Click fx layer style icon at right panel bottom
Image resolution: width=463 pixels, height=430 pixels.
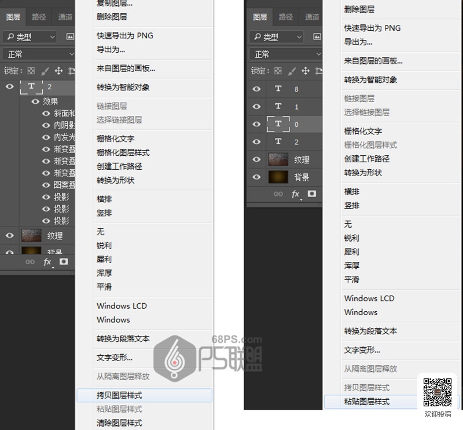pos(296,194)
